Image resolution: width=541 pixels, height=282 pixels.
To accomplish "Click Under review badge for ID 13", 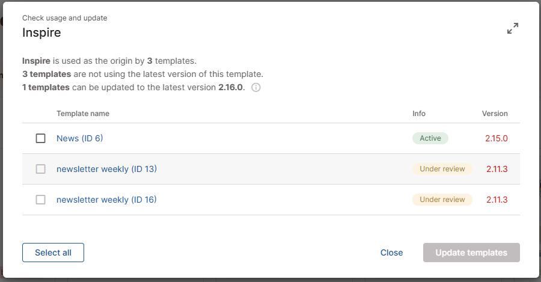I will coord(442,169).
